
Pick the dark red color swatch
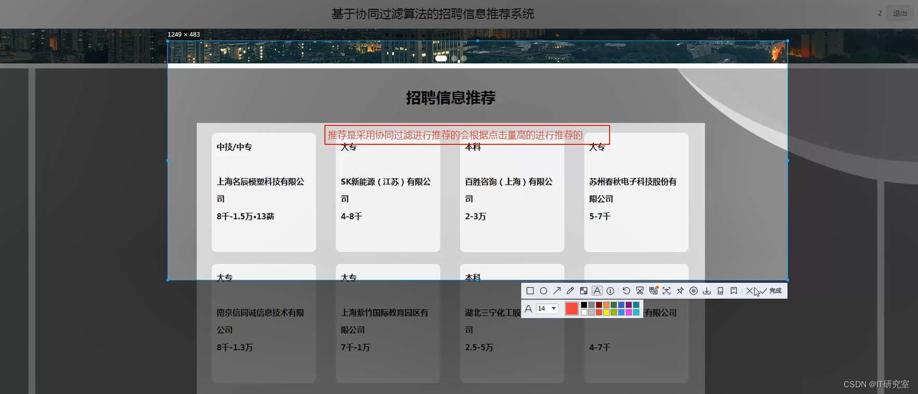(599, 305)
